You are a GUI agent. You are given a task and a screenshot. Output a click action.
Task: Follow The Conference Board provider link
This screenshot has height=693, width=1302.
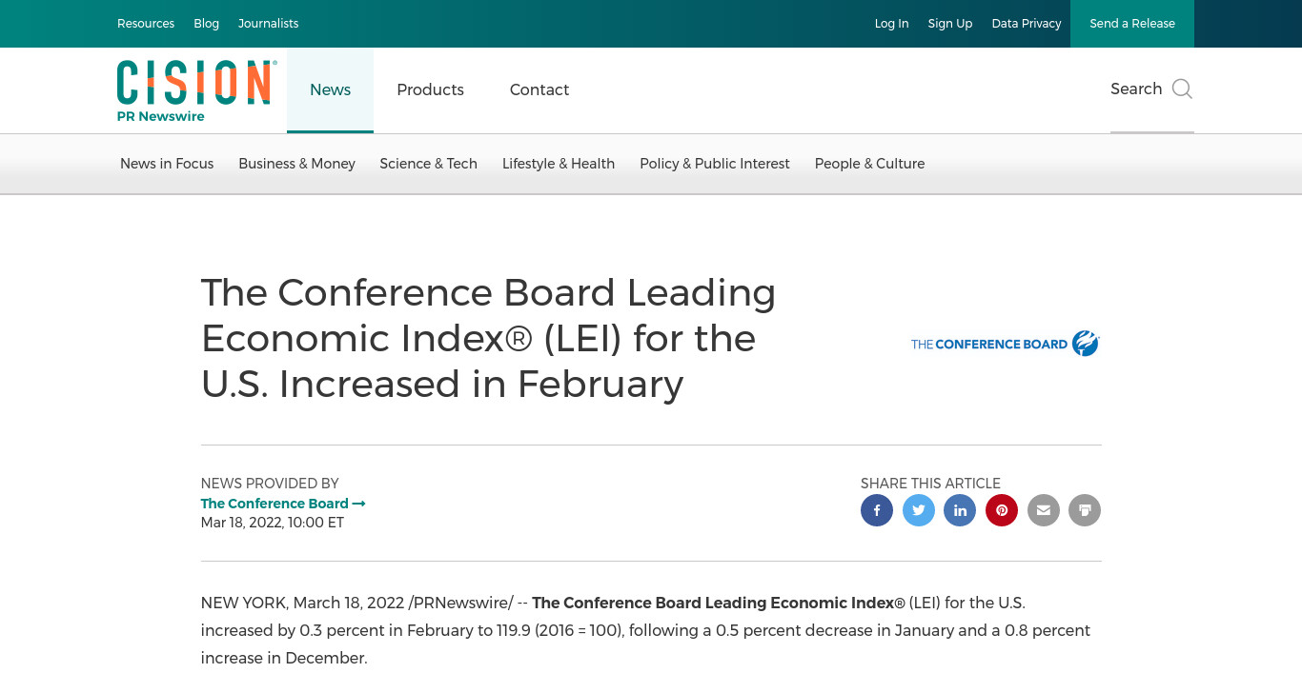click(x=283, y=504)
